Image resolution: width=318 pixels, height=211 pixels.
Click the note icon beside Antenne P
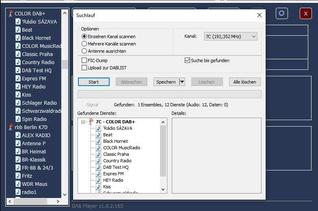tap(18, 143)
